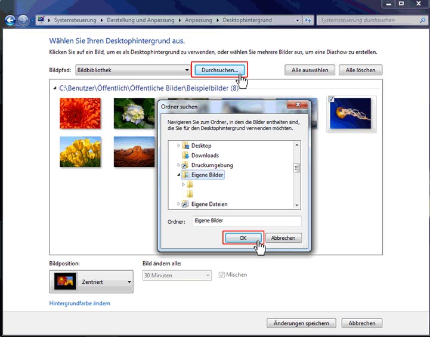Image resolution: width=430 pixels, height=337 pixels.
Task: Click Abbrechen in Ordner suchen dialog
Action: coord(283,238)
